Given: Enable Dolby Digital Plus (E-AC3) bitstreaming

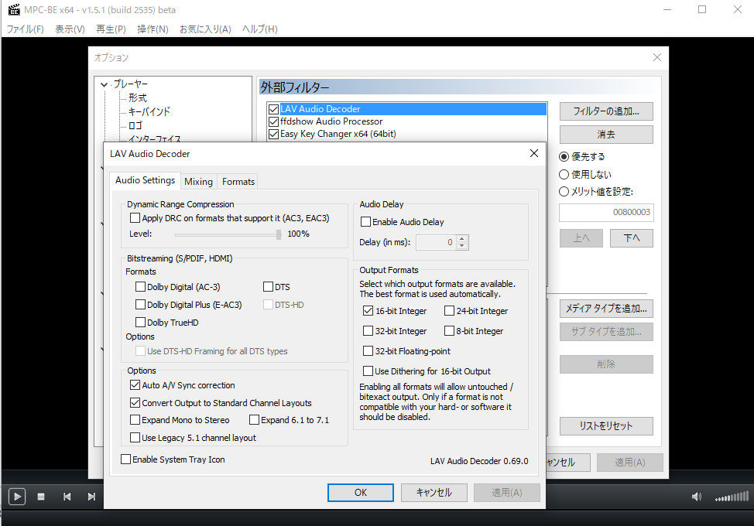Looking at the screenshot, I should pyautogui.click(x=140, y=305).
